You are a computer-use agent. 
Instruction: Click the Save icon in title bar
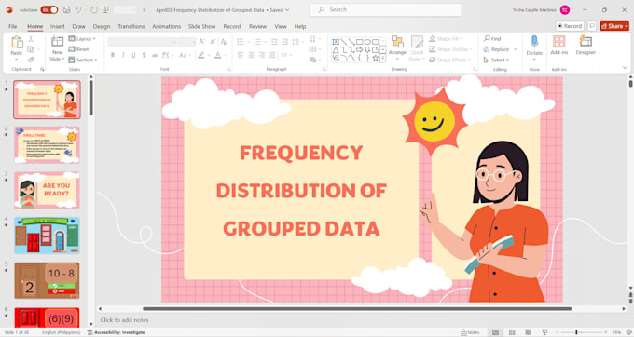click(x=66, y=9)
